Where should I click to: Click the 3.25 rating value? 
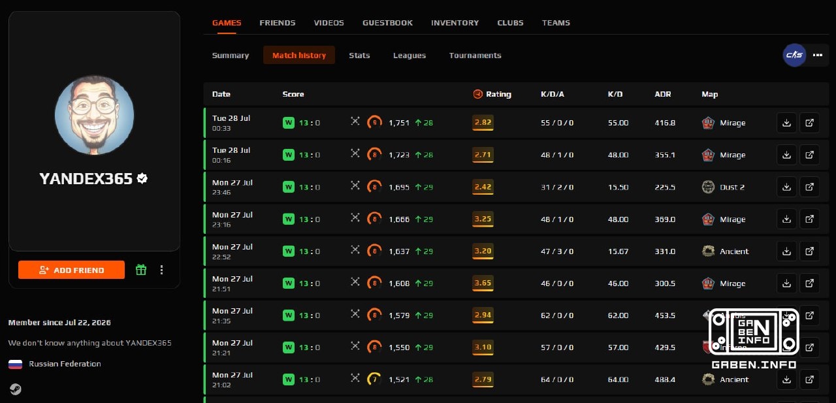coord(483,219)
